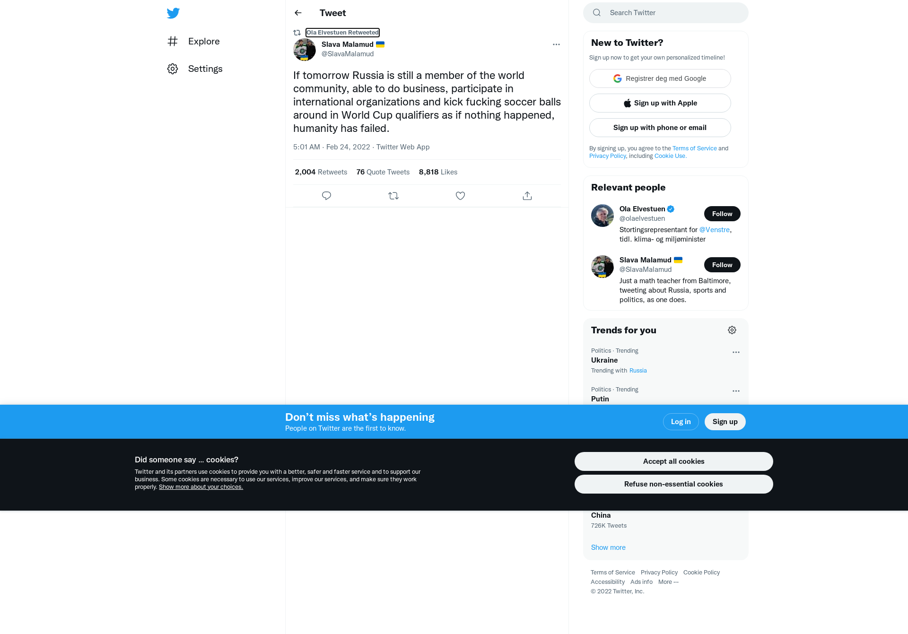Open more options for Ukraine trend

tap(736, 352)
